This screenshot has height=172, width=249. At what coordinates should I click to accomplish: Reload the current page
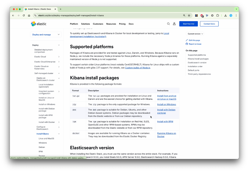click(24, 16)
